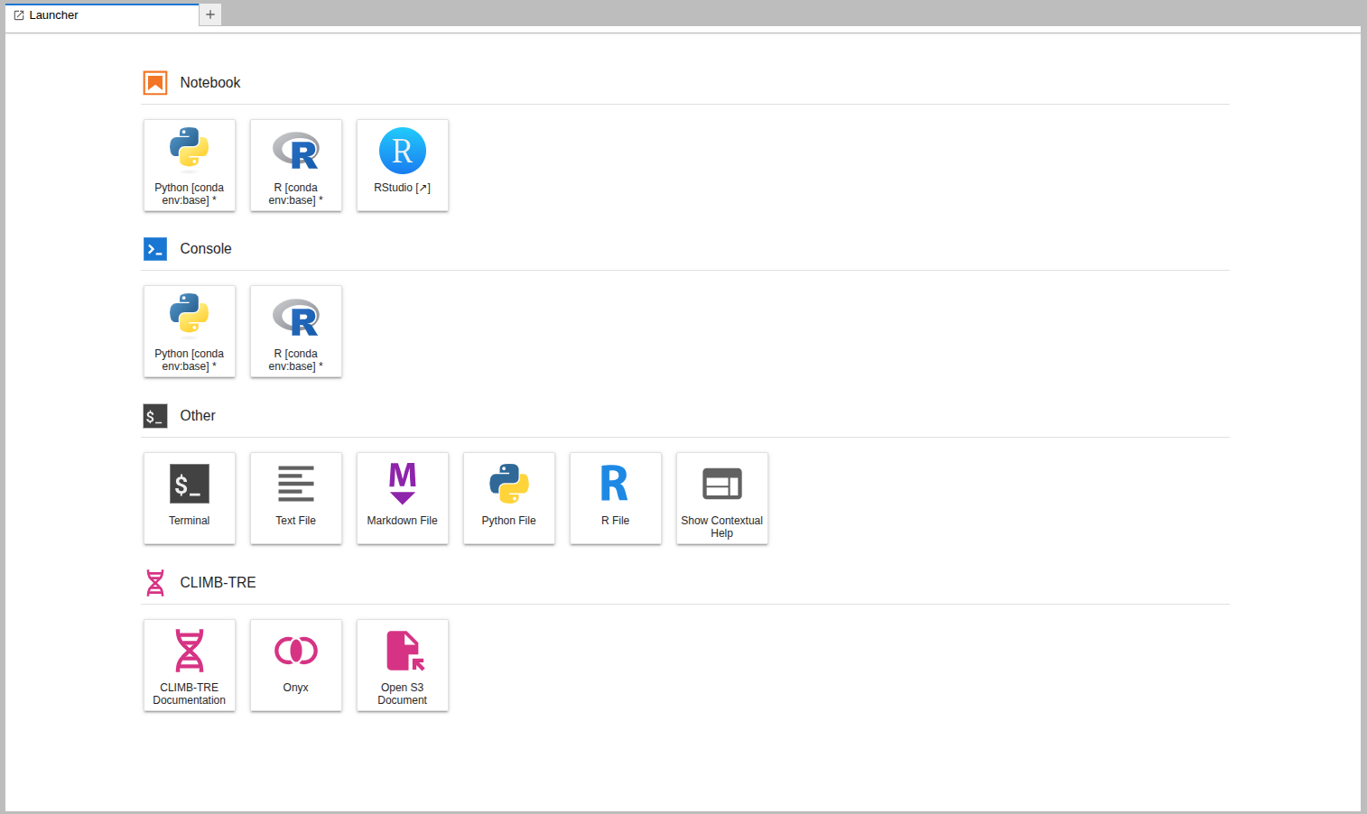Click the Console section terminal icon
This screenshot has height=814, width=1367.
click(x=154, y=248)
